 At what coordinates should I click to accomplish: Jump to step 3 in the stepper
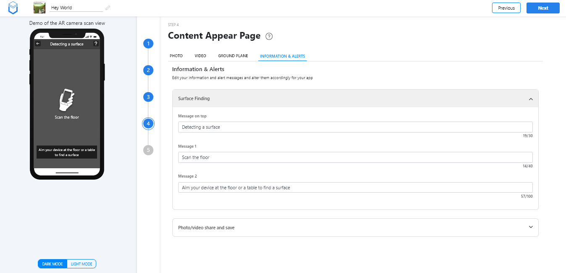(148, 97)
